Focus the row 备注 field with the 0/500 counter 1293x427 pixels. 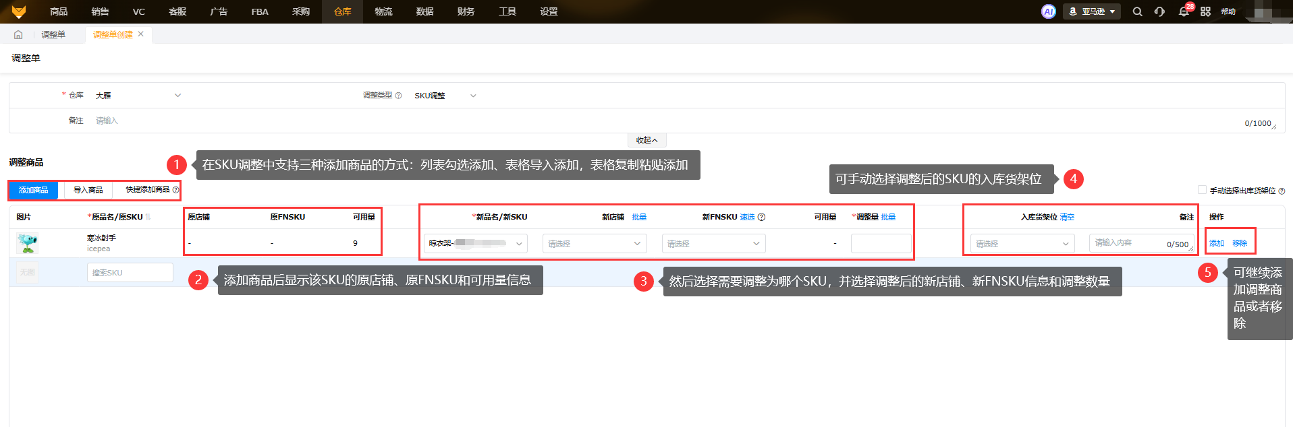(x=1142, y=243)
